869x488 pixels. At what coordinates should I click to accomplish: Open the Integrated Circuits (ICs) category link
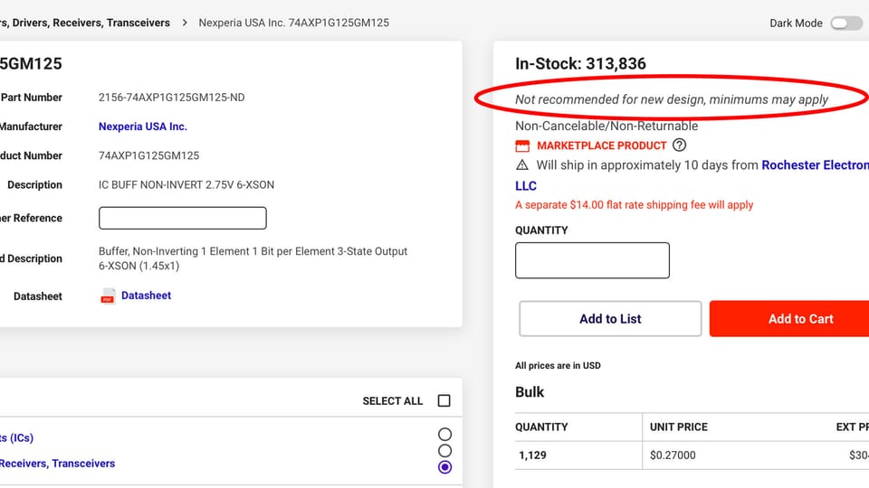coord(16,438)
